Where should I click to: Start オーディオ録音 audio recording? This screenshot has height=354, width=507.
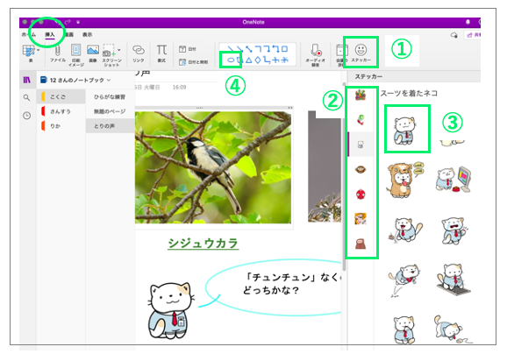point(315,55)
